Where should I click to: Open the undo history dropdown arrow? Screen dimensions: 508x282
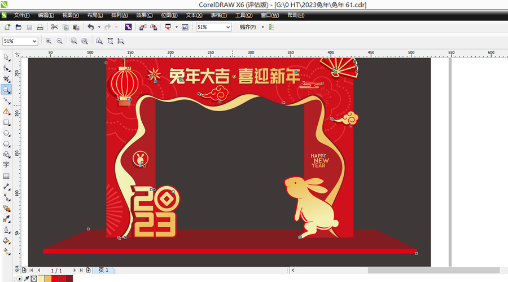coord(99,27)
